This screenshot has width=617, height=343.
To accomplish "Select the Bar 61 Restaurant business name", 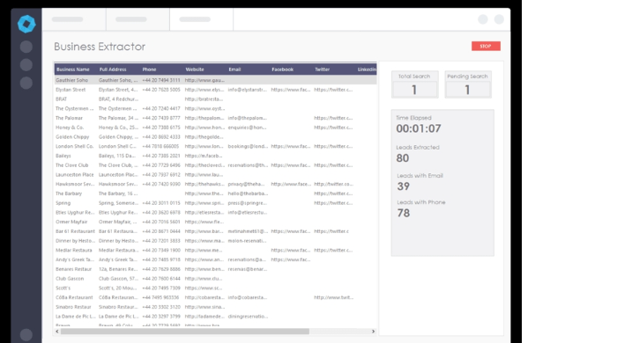I will tap(75, 231).
